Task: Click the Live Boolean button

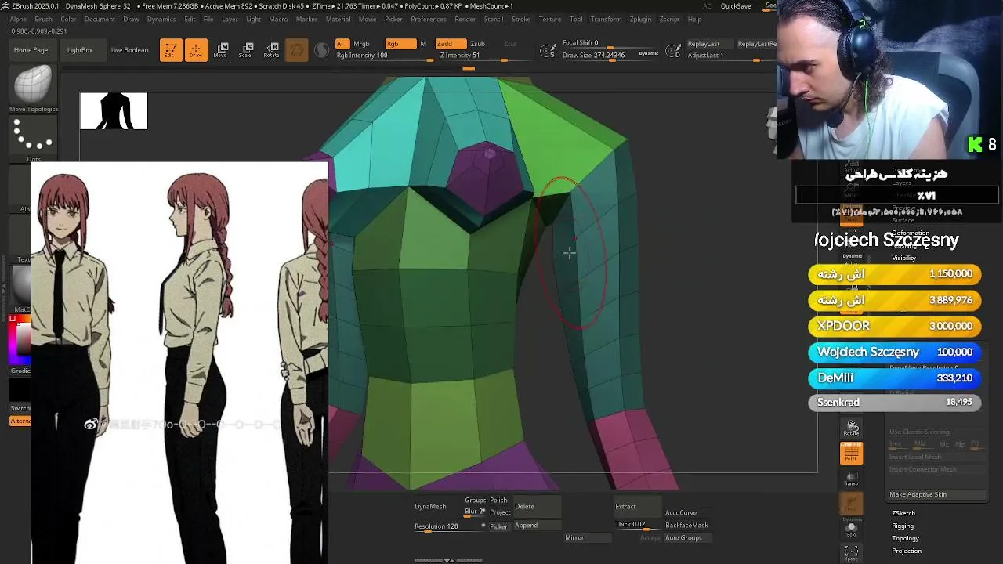Action: point(129,50)
